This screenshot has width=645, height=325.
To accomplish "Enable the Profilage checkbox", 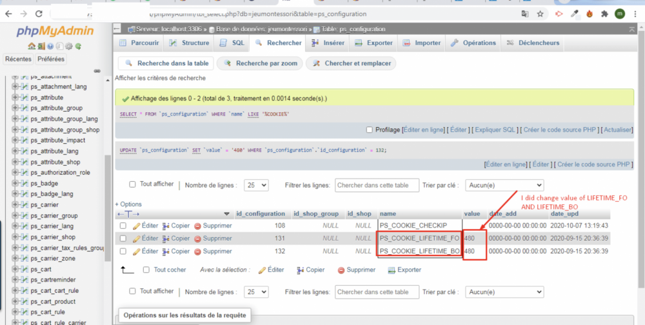I will click(x=370, y=130).
